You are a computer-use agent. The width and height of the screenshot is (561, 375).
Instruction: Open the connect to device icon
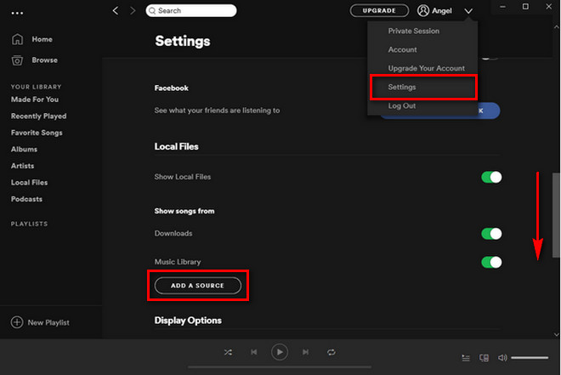(x=484, y=358)
